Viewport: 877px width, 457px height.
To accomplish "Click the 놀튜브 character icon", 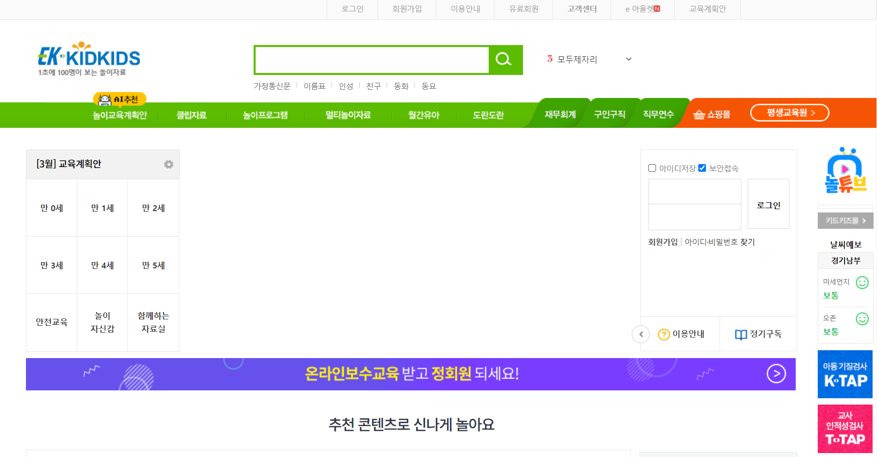I will [845, 171].
